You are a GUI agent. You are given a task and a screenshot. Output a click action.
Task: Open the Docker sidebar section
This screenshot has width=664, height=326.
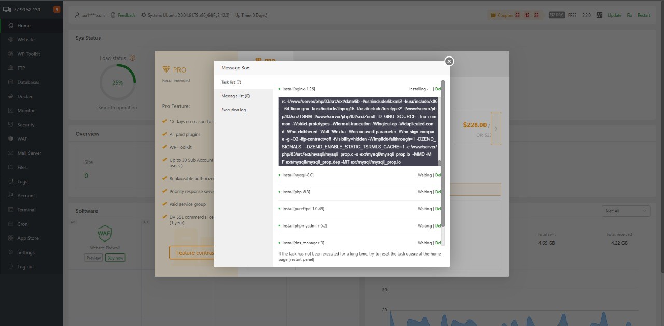click(x=24, y=96)
